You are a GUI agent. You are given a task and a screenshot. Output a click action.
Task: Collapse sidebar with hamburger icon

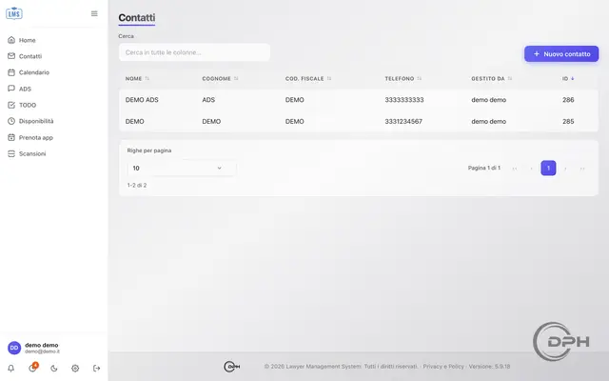click(94, 13)
